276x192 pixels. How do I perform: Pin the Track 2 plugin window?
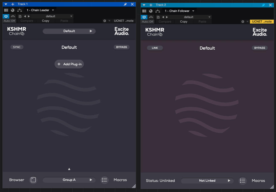pos(263,5)
